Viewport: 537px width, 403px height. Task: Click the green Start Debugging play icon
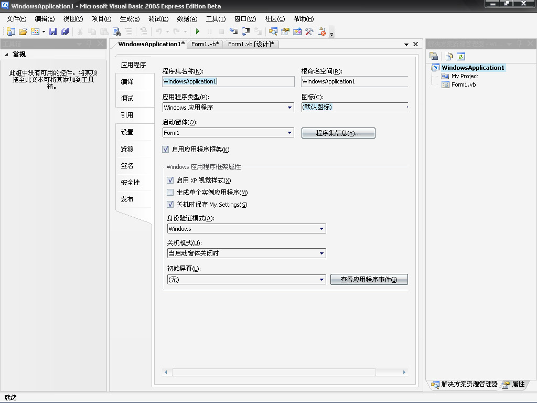(x=197, y=31)
